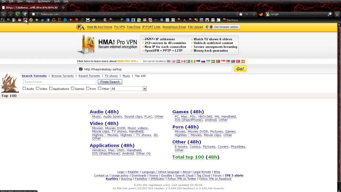
Task: Open the 'All' category dropdown
Action: click(129, 89)
